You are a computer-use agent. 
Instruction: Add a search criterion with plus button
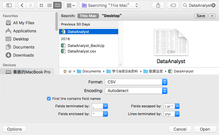point(212,16)
